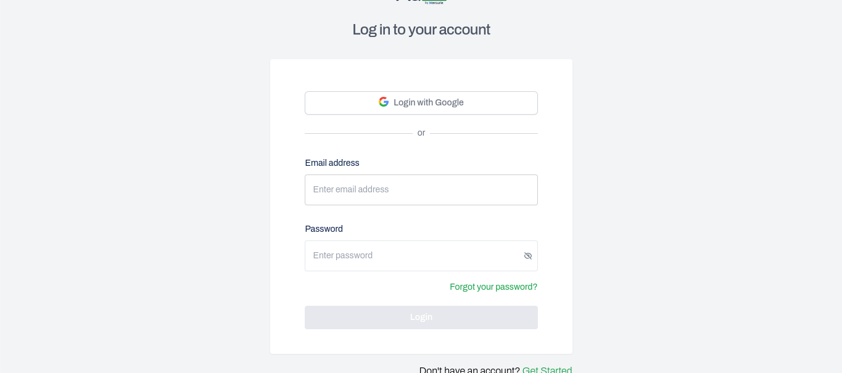The image size is (842, 373).
Task: Click the "Enter email address" placeholder text
Action: click(351, 190)
